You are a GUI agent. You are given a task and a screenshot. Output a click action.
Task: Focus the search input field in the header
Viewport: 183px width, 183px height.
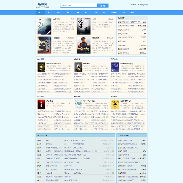pyautogui.click(x=79, y=6)
